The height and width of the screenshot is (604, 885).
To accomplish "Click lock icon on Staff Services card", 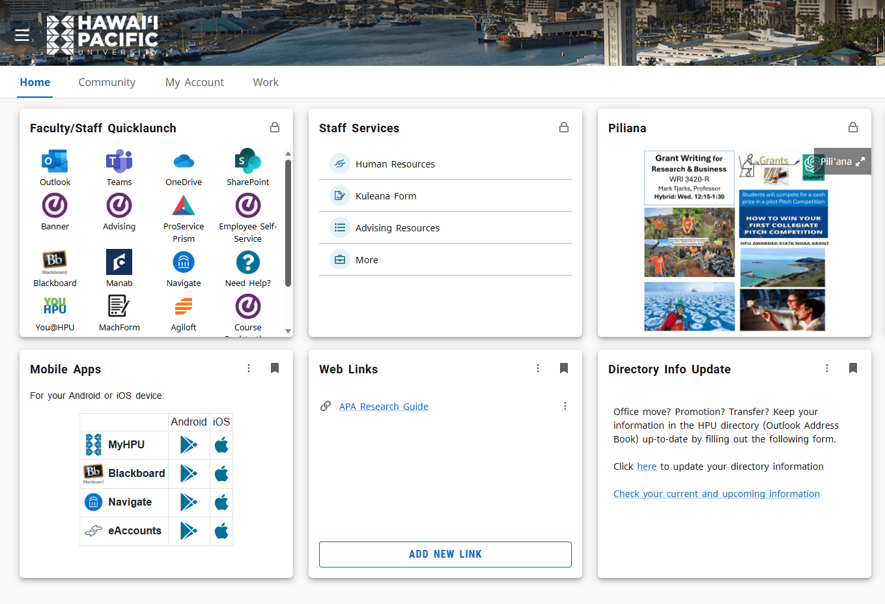I will coord(564,127).
